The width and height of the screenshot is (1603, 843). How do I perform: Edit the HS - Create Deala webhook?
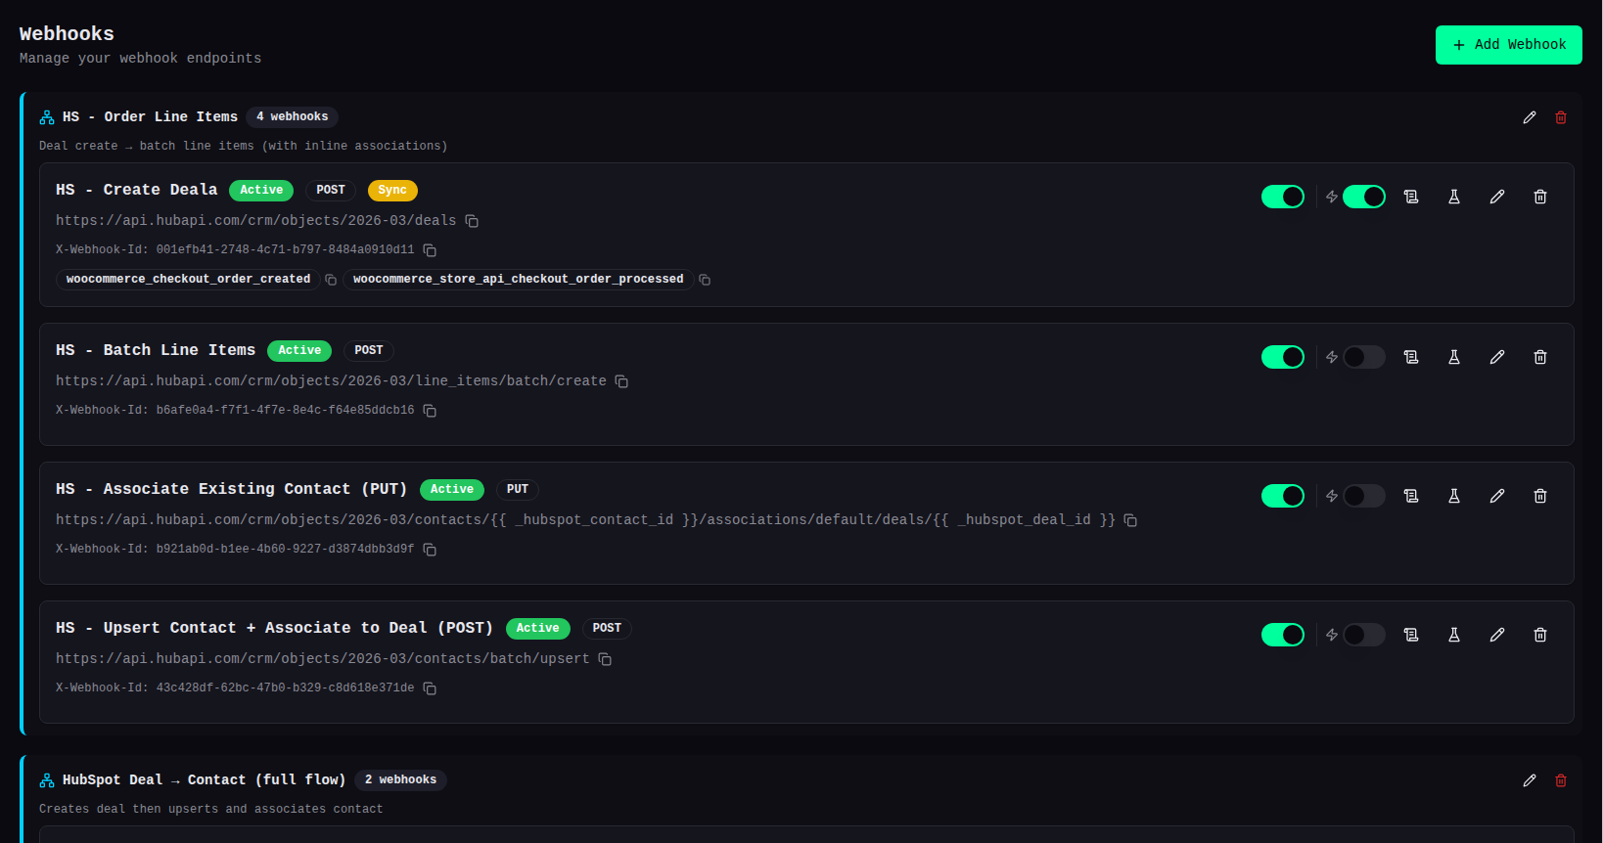point(1497,197)
